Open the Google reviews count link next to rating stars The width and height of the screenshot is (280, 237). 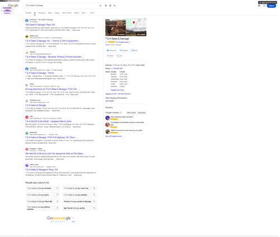pyautogui.click(x=123, y=42)
